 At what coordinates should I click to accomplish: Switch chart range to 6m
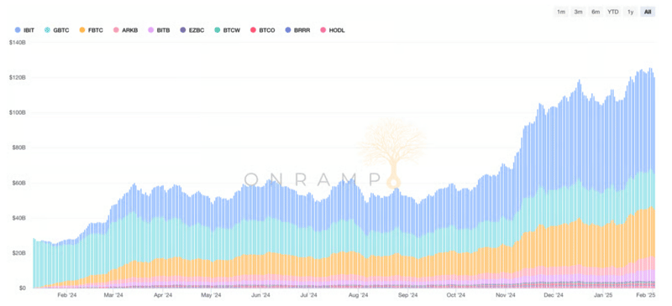pos(596,12)
